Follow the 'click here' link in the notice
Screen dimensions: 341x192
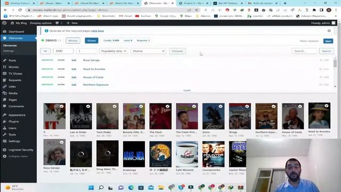(x=98, y=31)
